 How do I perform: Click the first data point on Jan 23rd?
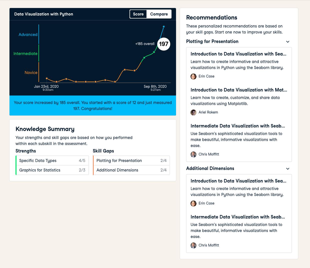(x=47, y=78)
